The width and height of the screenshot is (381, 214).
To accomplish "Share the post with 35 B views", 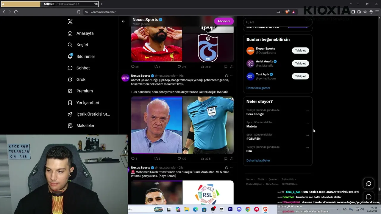I will pos(232,67).
